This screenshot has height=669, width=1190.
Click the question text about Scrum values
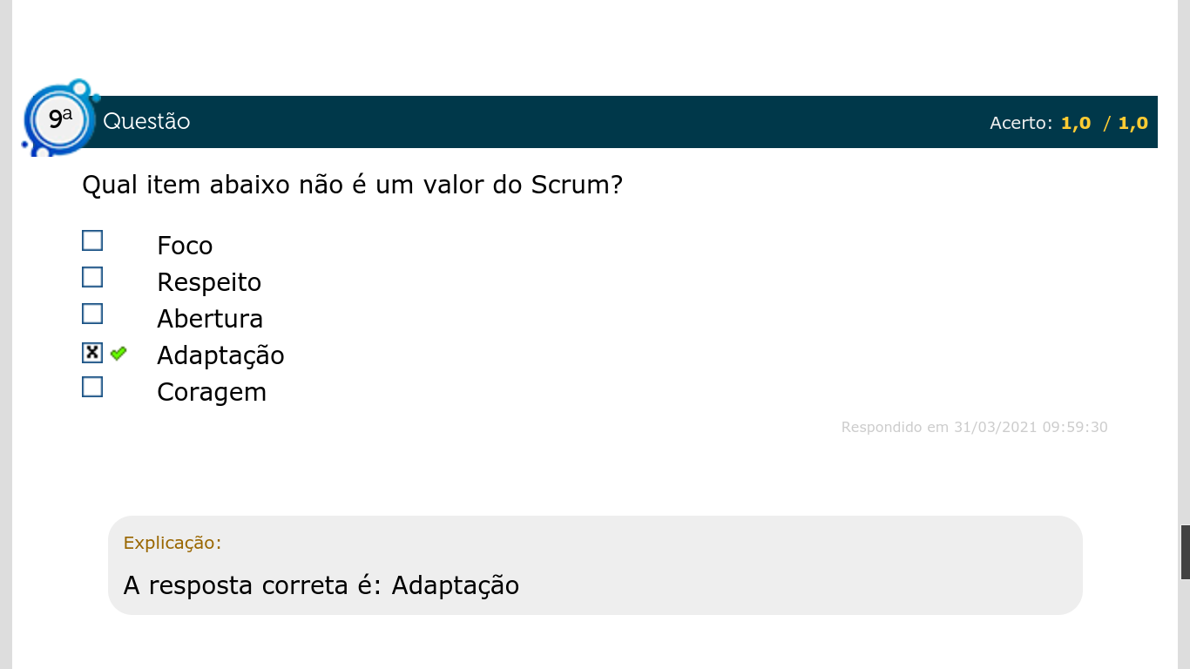(352, 185)
